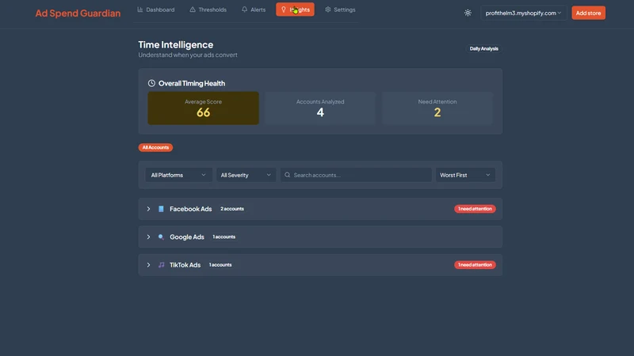Click the Facebook Ads platform icon

[161, 209]
